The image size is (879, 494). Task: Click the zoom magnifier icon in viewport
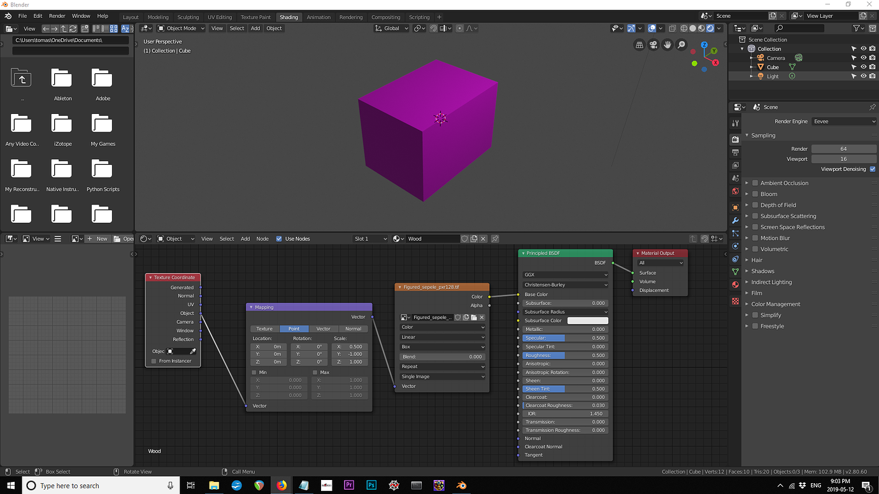682,45
